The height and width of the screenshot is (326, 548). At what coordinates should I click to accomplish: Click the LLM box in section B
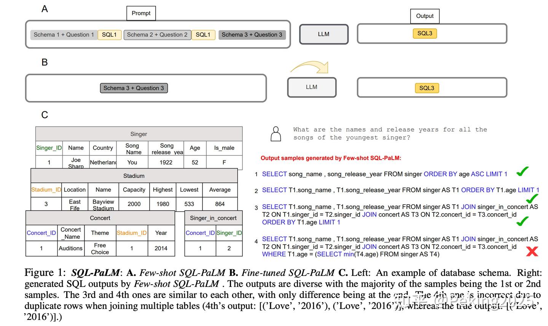[312, 87]
